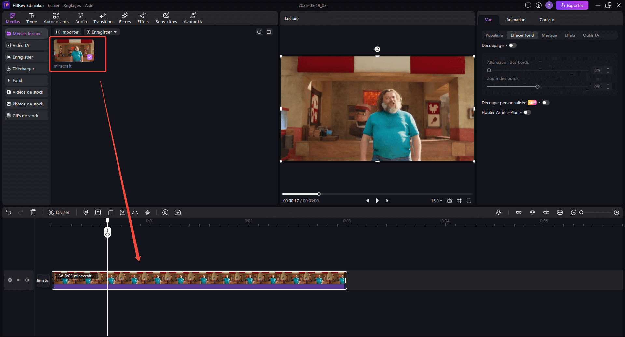Open the Audio tab

[x=81, y=18]
